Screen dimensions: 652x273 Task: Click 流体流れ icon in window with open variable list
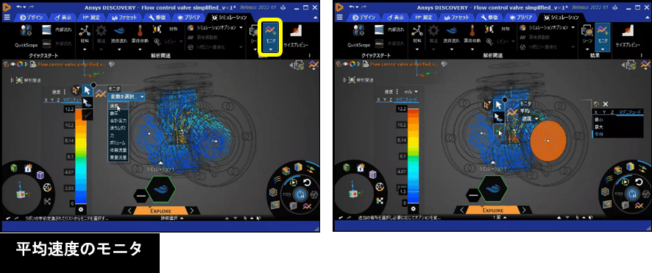(119, 35)
